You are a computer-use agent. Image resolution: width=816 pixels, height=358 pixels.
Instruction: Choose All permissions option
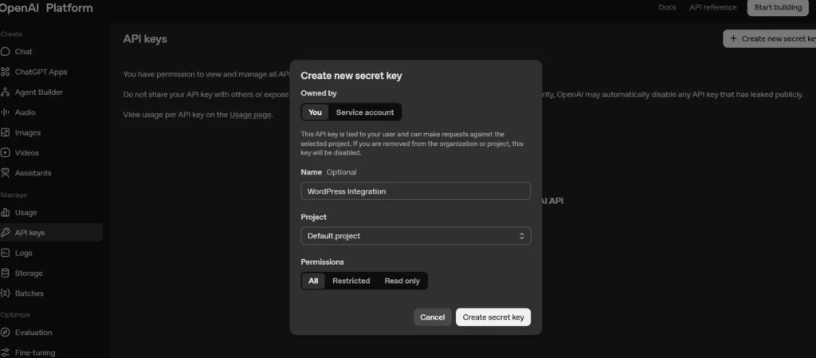tap(313, 281)
